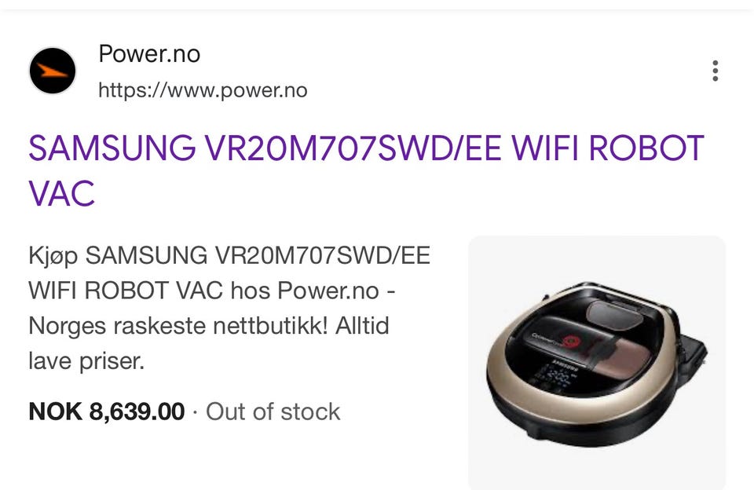Click the NOK 8,639.00 price
754x490 pixels.
[106, 411]
